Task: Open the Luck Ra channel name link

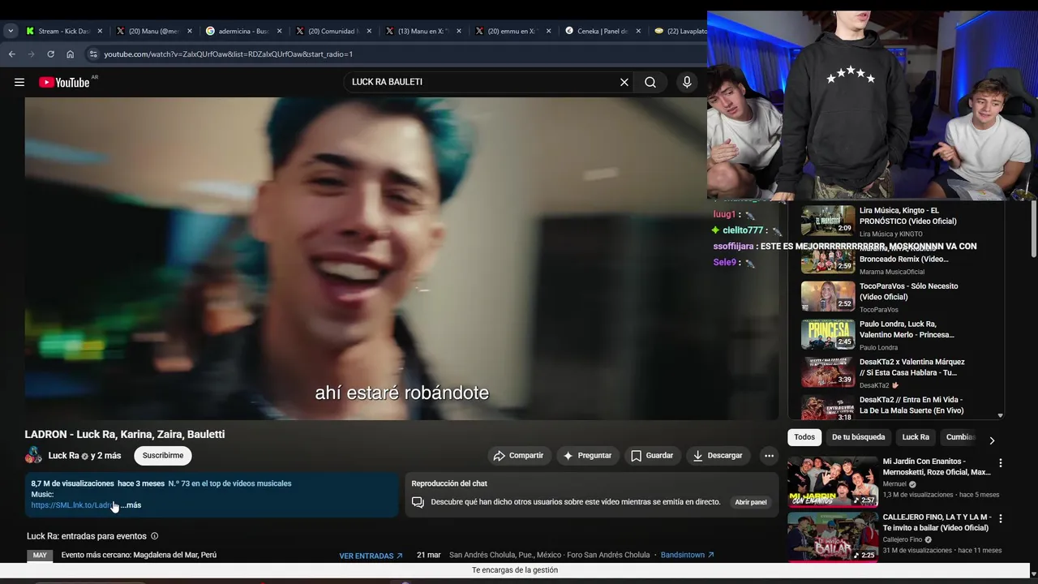Action: (x=63, y=456)
